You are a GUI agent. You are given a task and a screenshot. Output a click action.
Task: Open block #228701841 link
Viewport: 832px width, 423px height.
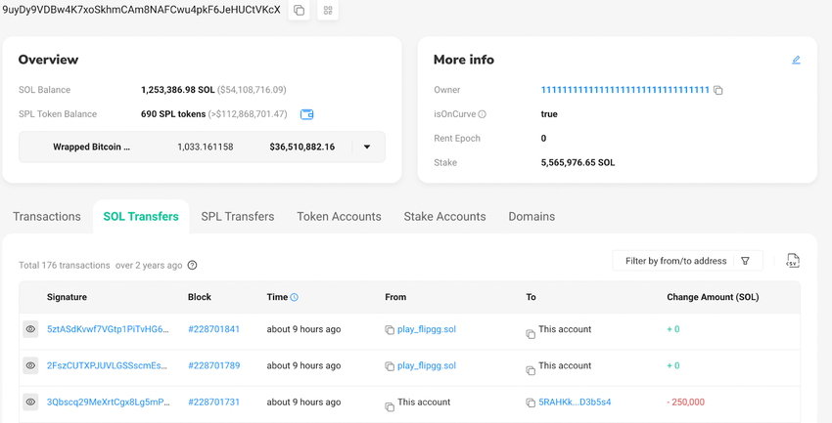(x=213, y=329)
